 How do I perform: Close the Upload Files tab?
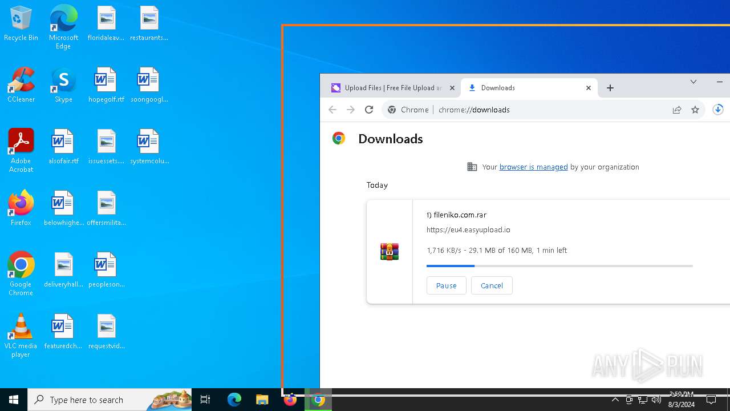pos(452,88)
